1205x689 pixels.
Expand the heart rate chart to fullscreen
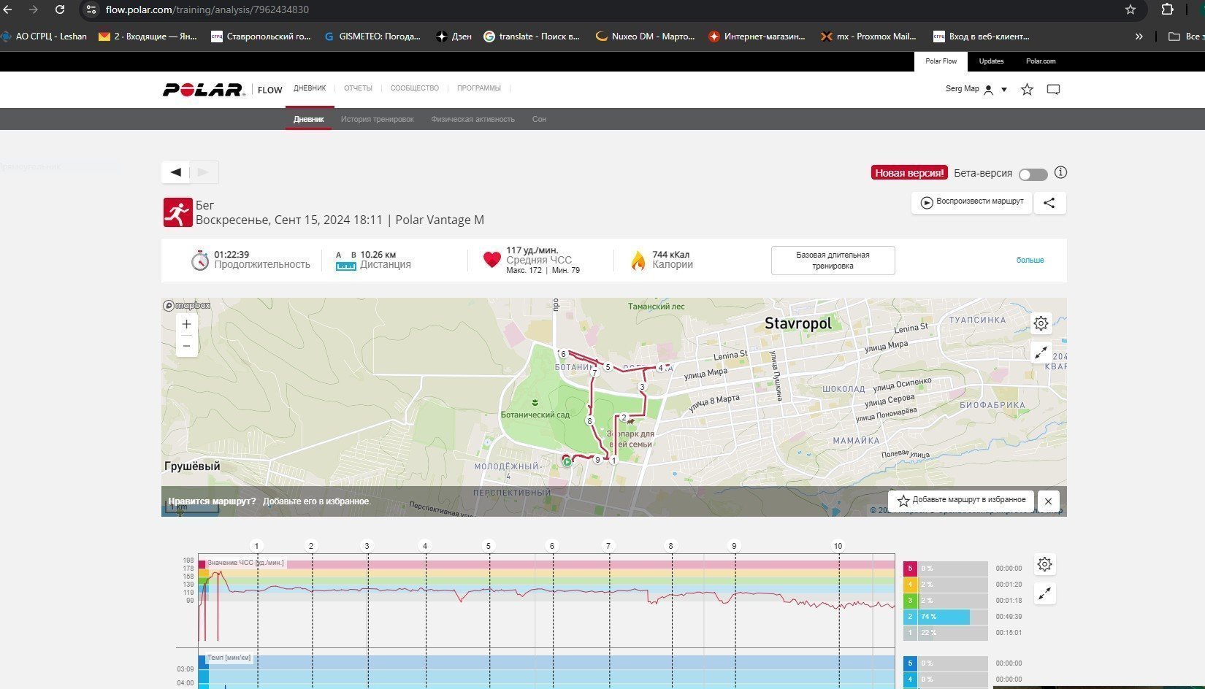[1044, 593]
